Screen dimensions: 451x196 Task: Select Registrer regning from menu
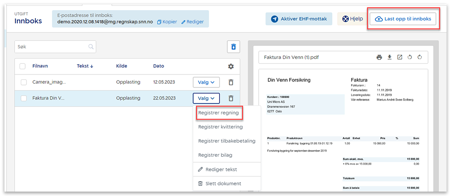point(218,113)
